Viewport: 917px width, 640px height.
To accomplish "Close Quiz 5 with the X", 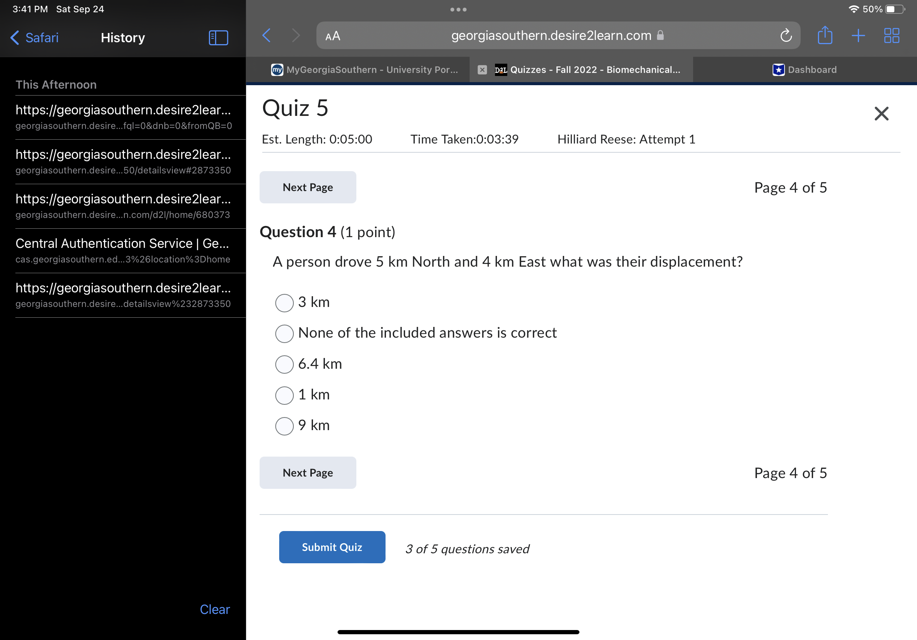I will tap(881, 114).
